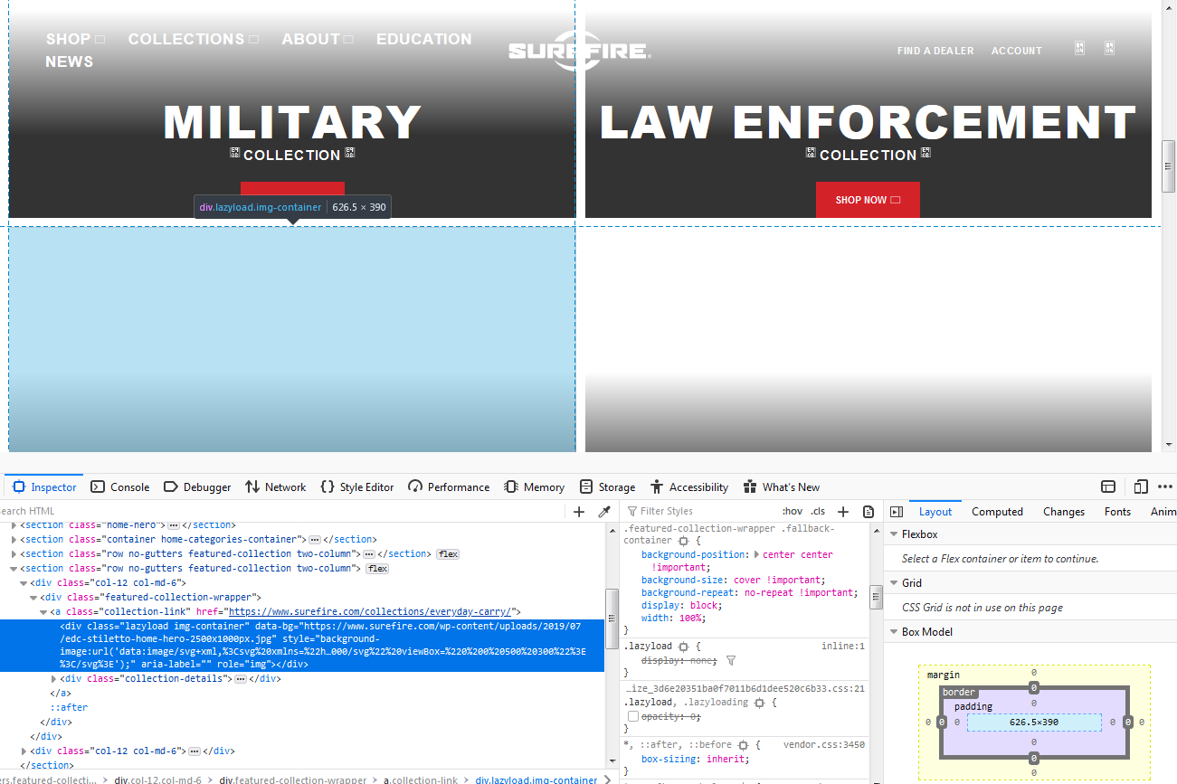Click the EDUCATION nav link
The image size is (1177, 784).
(x=424, y=39)
